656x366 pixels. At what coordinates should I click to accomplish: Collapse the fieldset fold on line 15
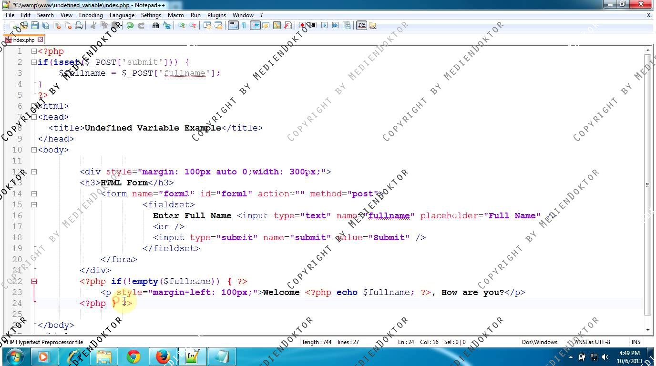(34, 204)
